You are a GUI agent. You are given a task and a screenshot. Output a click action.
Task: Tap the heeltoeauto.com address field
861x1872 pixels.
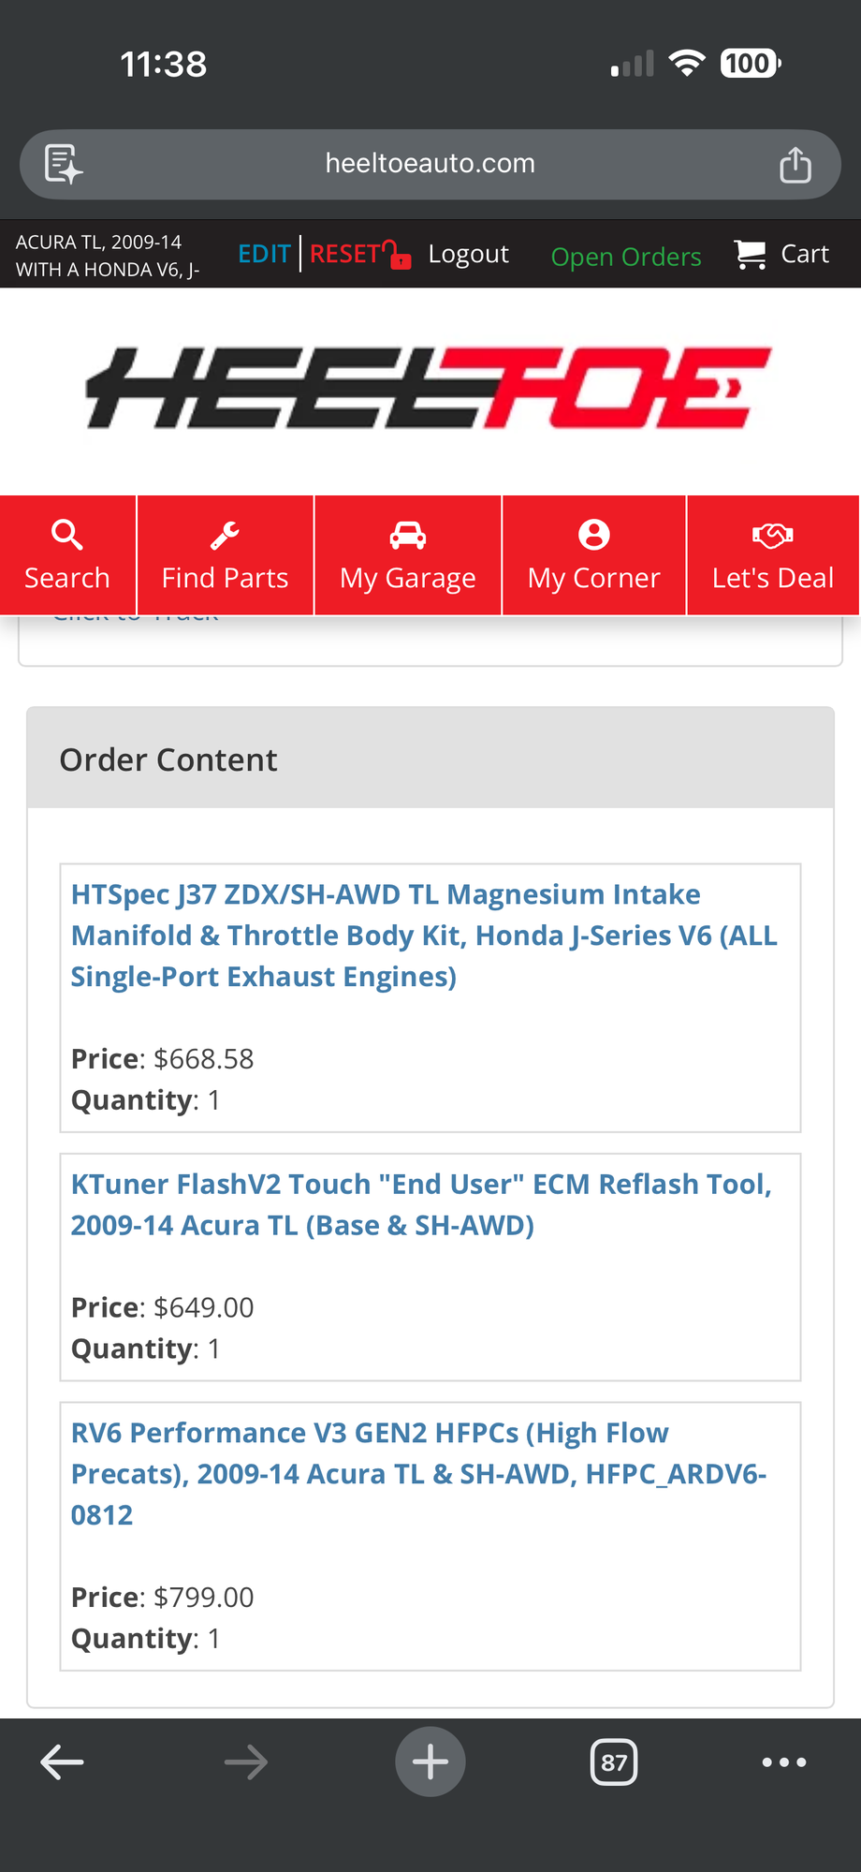click(x=430, y=164)
